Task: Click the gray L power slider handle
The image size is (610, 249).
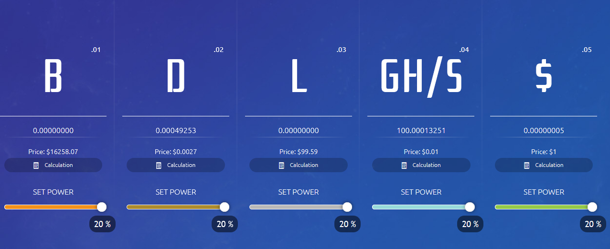Action: pos(347,207)
